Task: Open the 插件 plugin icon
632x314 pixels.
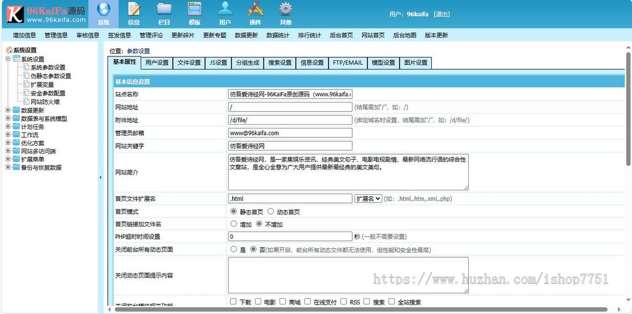Action: [255, 9]
